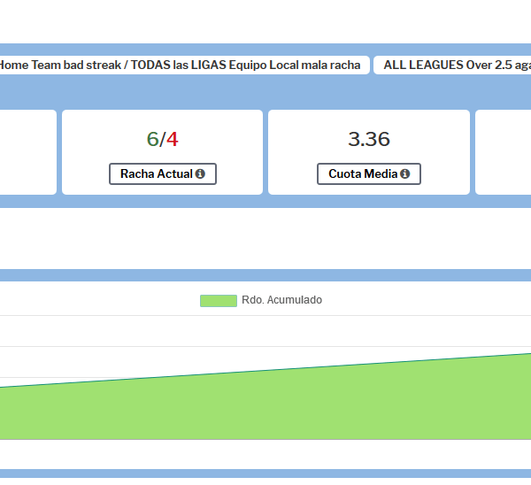Screen dimensions: 531x485
Task: Toggle the green Rdo. Acumulado legend swatch
Action: pos(218,300)
